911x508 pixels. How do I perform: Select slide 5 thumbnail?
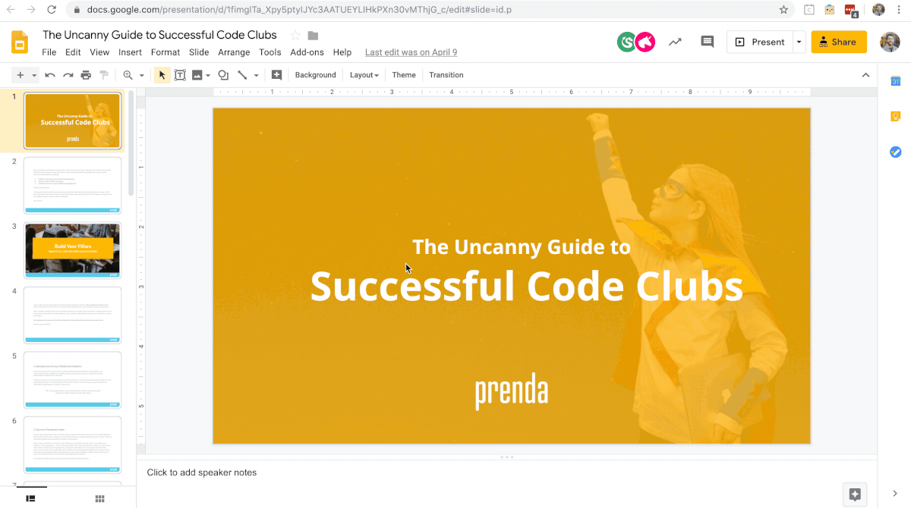coord(72,380)
